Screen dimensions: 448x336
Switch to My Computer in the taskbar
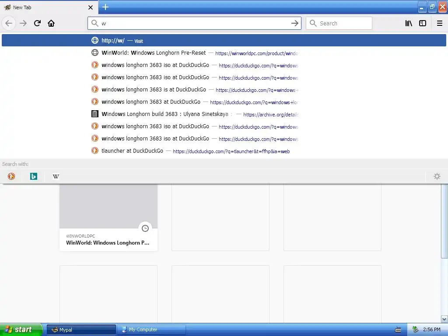click(151, 330)
